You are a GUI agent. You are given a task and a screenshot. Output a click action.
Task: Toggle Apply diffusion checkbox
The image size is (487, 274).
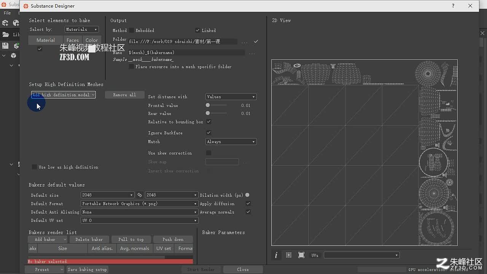[x=248, y=204]
